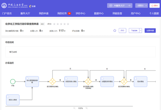161x110 pixels.
Task: Click the 是否需要院长审批 gateway diamond
Action: click(x=124, y=82)
